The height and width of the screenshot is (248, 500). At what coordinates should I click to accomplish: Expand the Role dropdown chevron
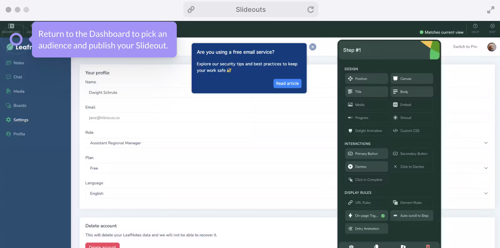tap(486, 143)
